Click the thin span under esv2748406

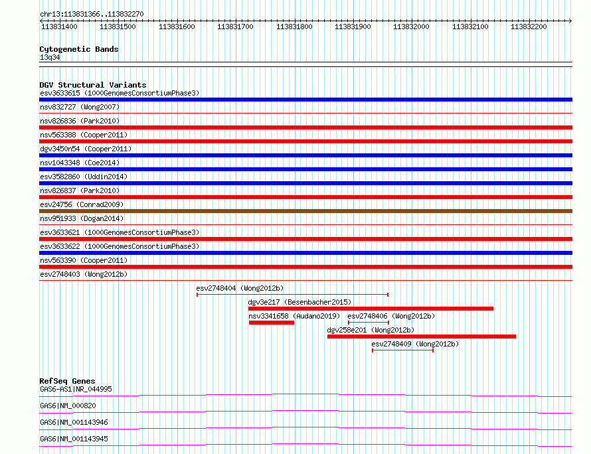369,323
